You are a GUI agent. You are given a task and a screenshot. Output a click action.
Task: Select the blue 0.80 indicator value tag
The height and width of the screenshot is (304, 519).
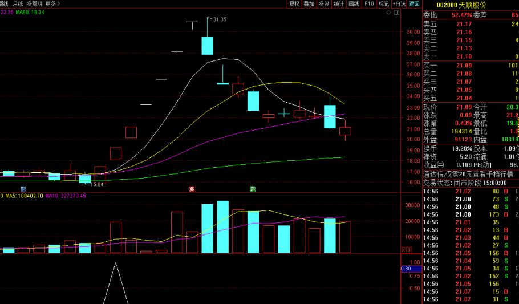(411, 269)
